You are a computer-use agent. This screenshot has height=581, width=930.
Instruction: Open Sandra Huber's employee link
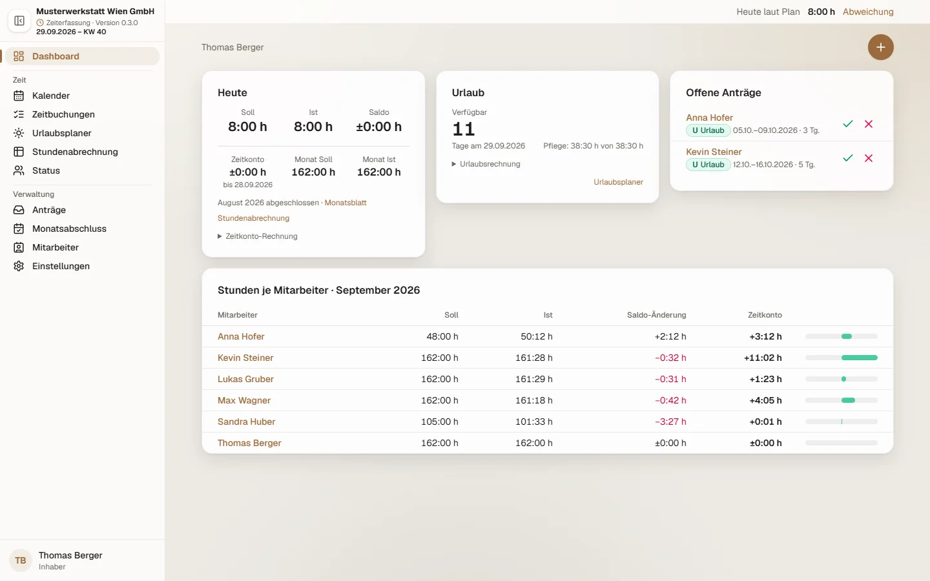pos(246,422)
